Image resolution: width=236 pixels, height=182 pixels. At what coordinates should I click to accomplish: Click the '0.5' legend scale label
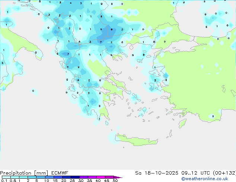click(13, 181)
